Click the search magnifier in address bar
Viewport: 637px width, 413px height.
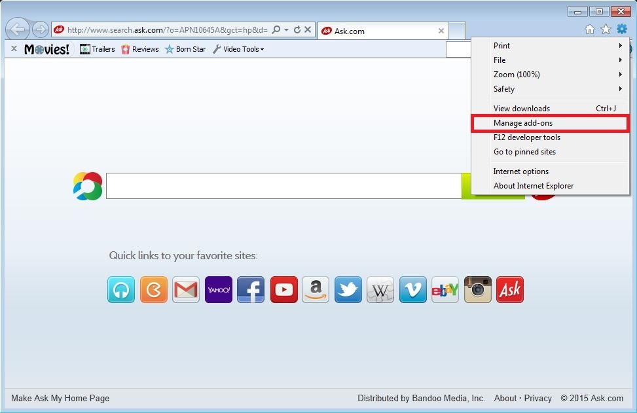tap(276, 29)
